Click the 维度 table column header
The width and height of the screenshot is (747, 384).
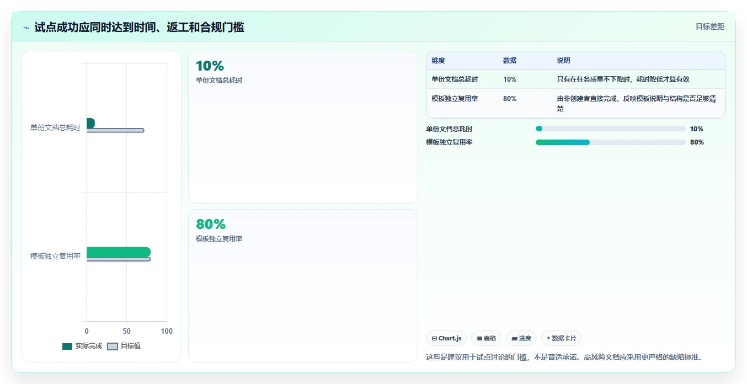[438, 61]
